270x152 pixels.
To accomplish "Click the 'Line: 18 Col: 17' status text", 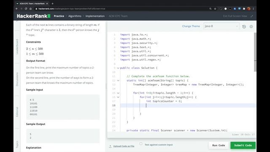I will [243, 134].
